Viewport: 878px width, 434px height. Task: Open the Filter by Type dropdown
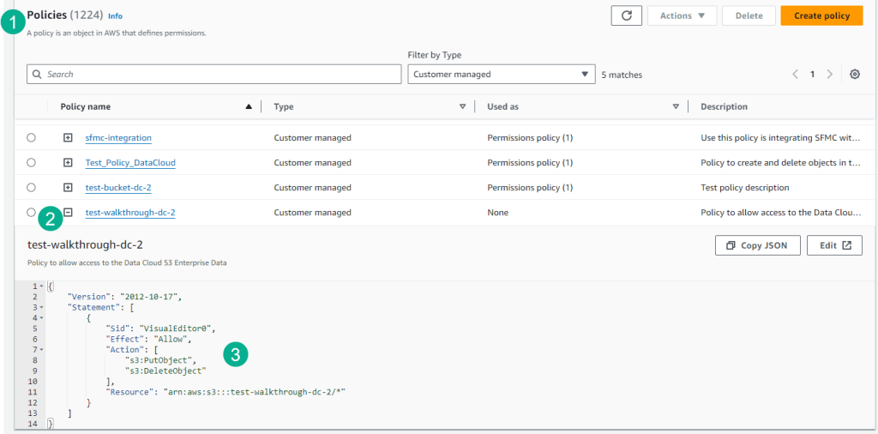point(501,75)
